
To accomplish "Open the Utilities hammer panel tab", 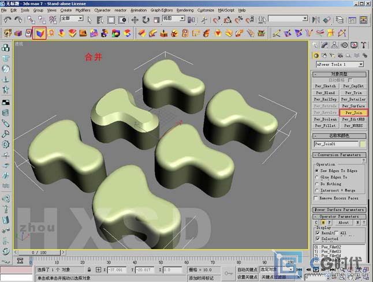I will click(364, 45).
